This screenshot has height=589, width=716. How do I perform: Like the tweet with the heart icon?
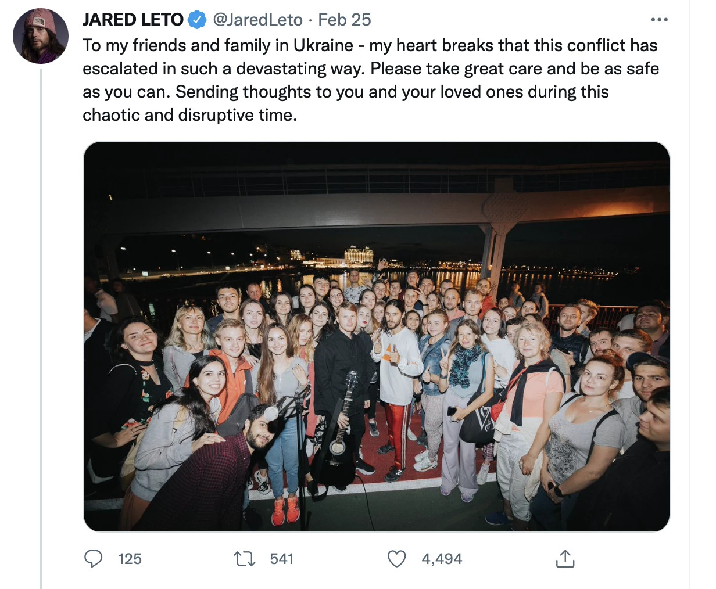pyautogui.click(x=396, y=559)
